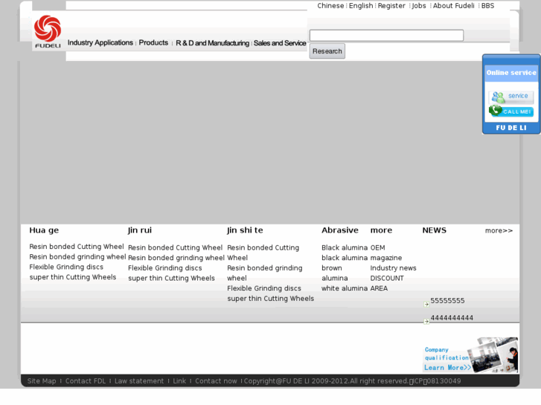Open Hua ge Resin bonded Cutting Wheel
The width and height of the screenshot is (541, 405).
coord(76,247)
